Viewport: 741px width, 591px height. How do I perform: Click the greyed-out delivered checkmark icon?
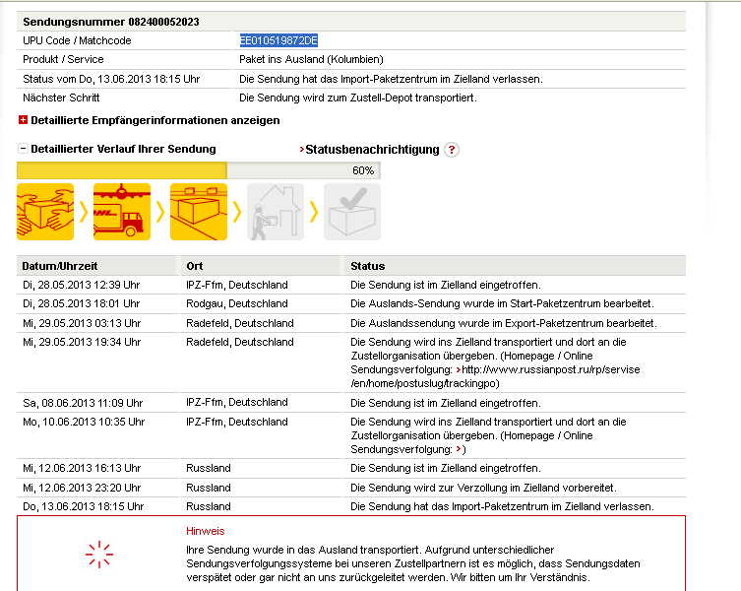[352, 212]
